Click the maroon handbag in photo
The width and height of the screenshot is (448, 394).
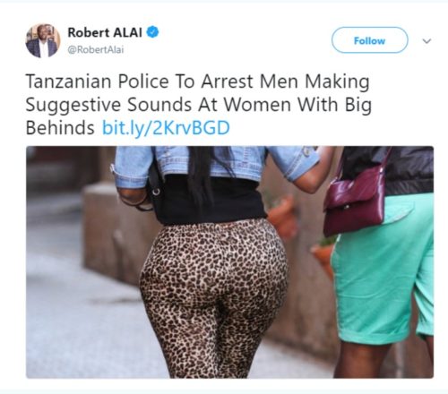[x=355, y=199]
